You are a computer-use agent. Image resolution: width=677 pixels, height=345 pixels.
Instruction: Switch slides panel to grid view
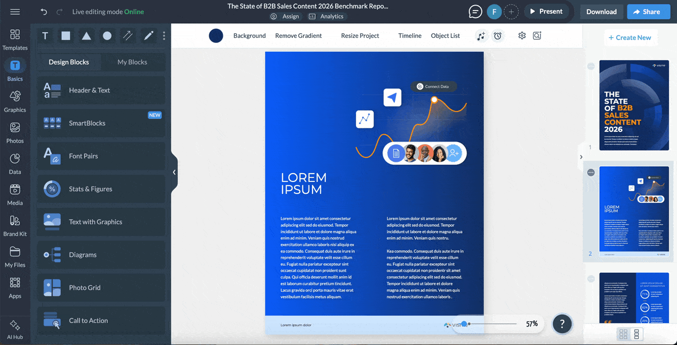623,334
